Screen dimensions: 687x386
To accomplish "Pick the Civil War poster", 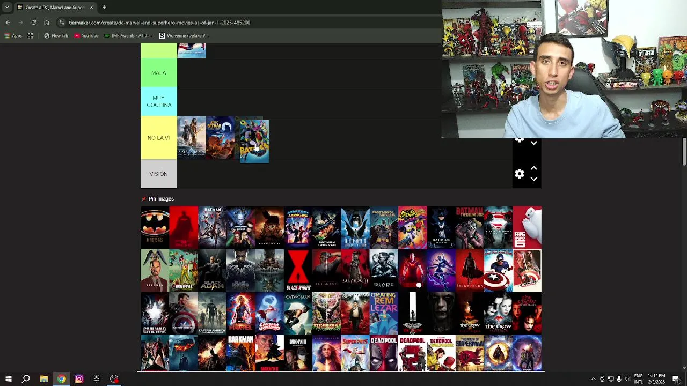I will (155, 313).
